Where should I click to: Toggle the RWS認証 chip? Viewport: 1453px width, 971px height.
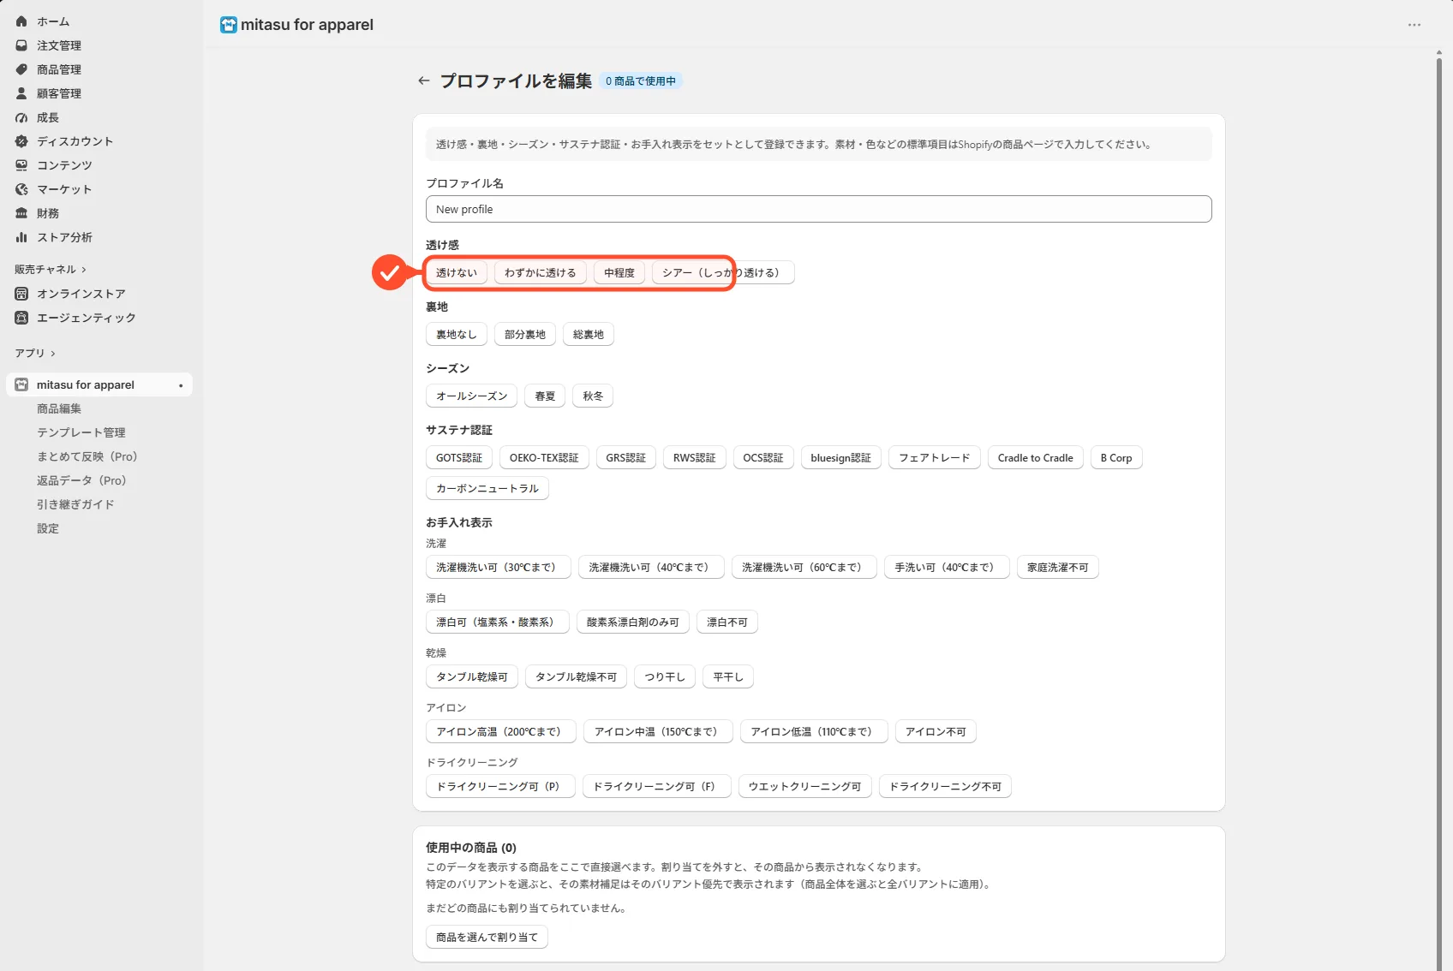point(694,458)
